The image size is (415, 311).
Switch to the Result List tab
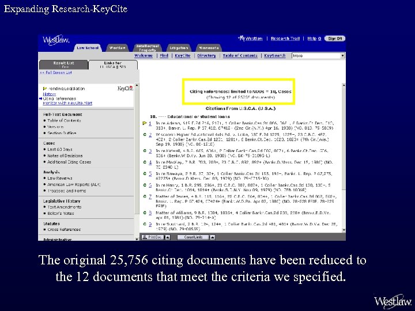point(63,65)
